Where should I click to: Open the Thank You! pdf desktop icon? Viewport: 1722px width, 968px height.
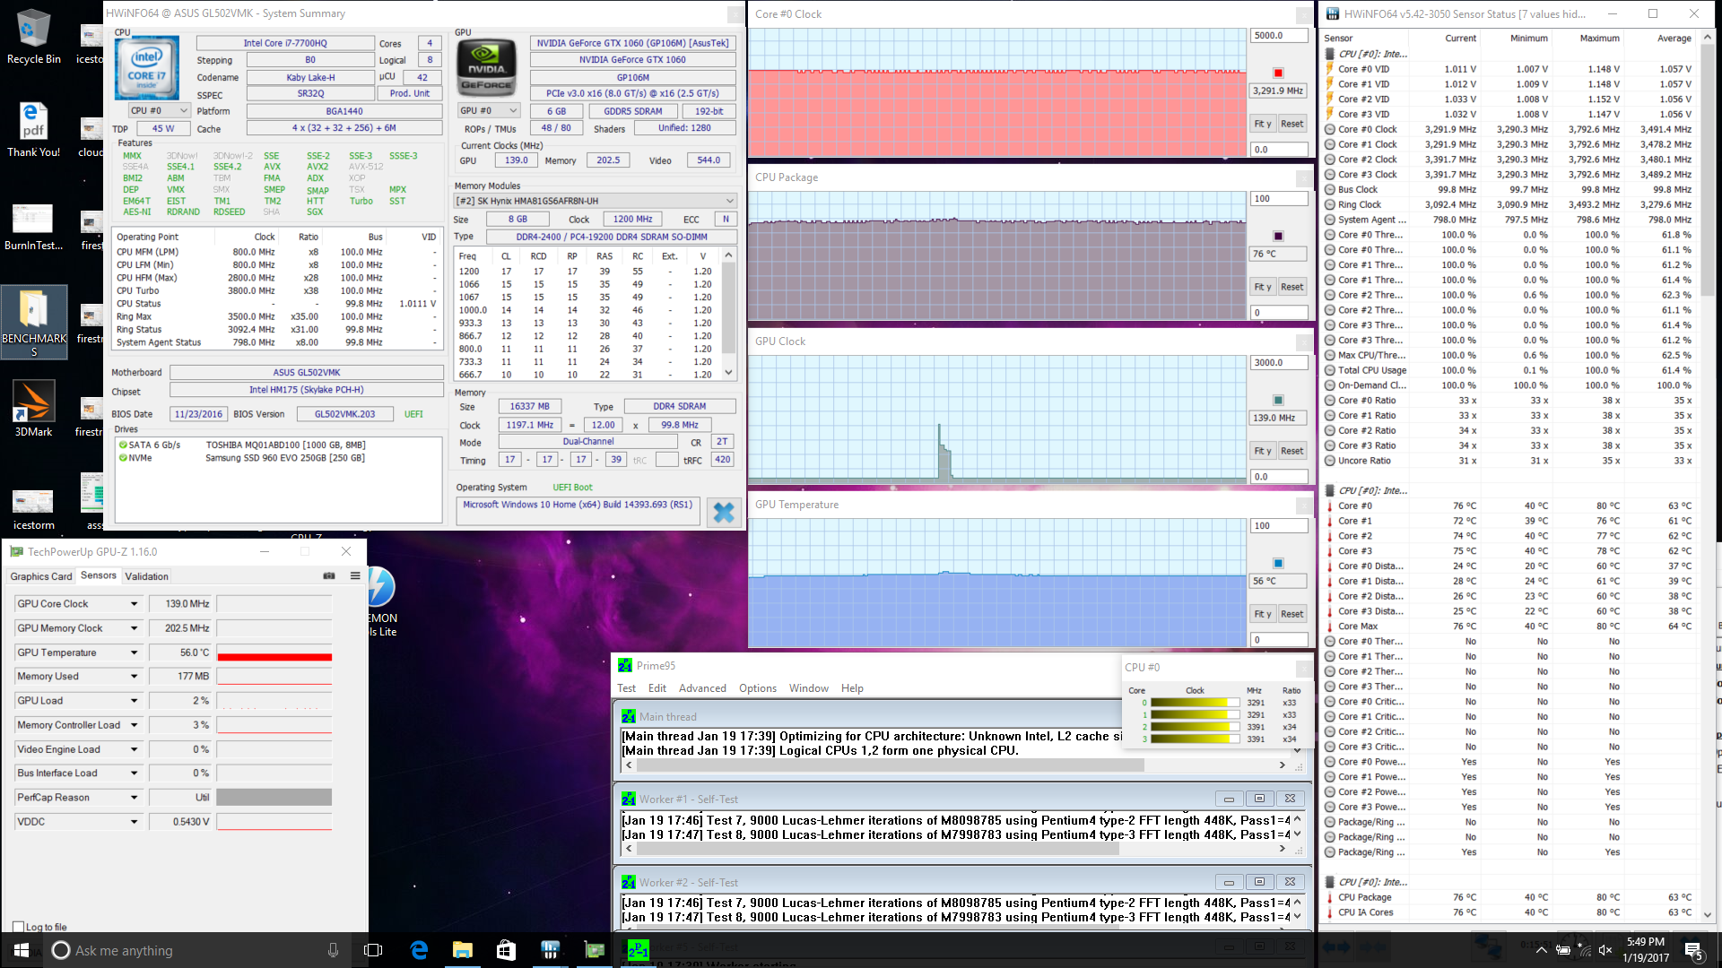(x=33, y=130)
